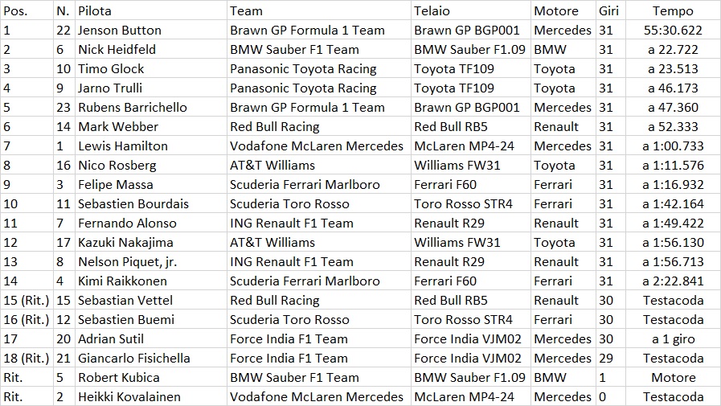Click the Adrian Sutil cell
Screen dimensions: 721x406
pos(151,339)
